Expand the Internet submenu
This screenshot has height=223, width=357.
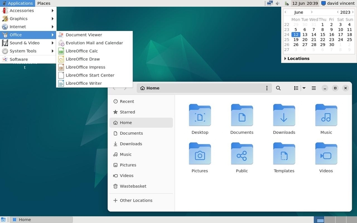pos(28,27)
